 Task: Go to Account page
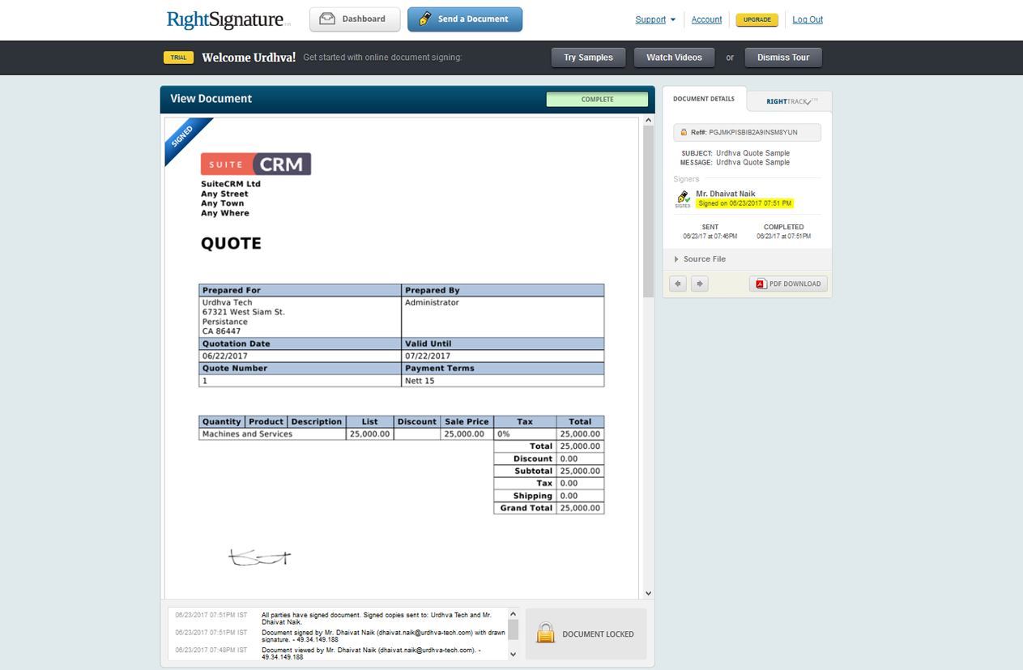706,19
